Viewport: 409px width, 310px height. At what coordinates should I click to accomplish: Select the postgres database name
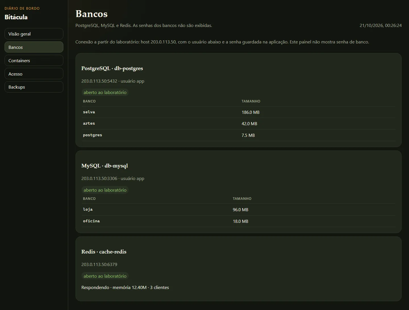point(93,135)
